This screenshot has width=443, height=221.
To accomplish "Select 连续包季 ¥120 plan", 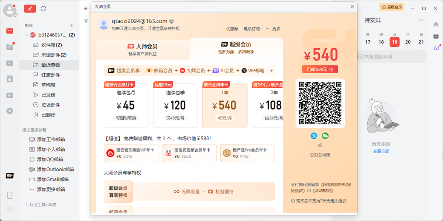I will coord(175,105).
